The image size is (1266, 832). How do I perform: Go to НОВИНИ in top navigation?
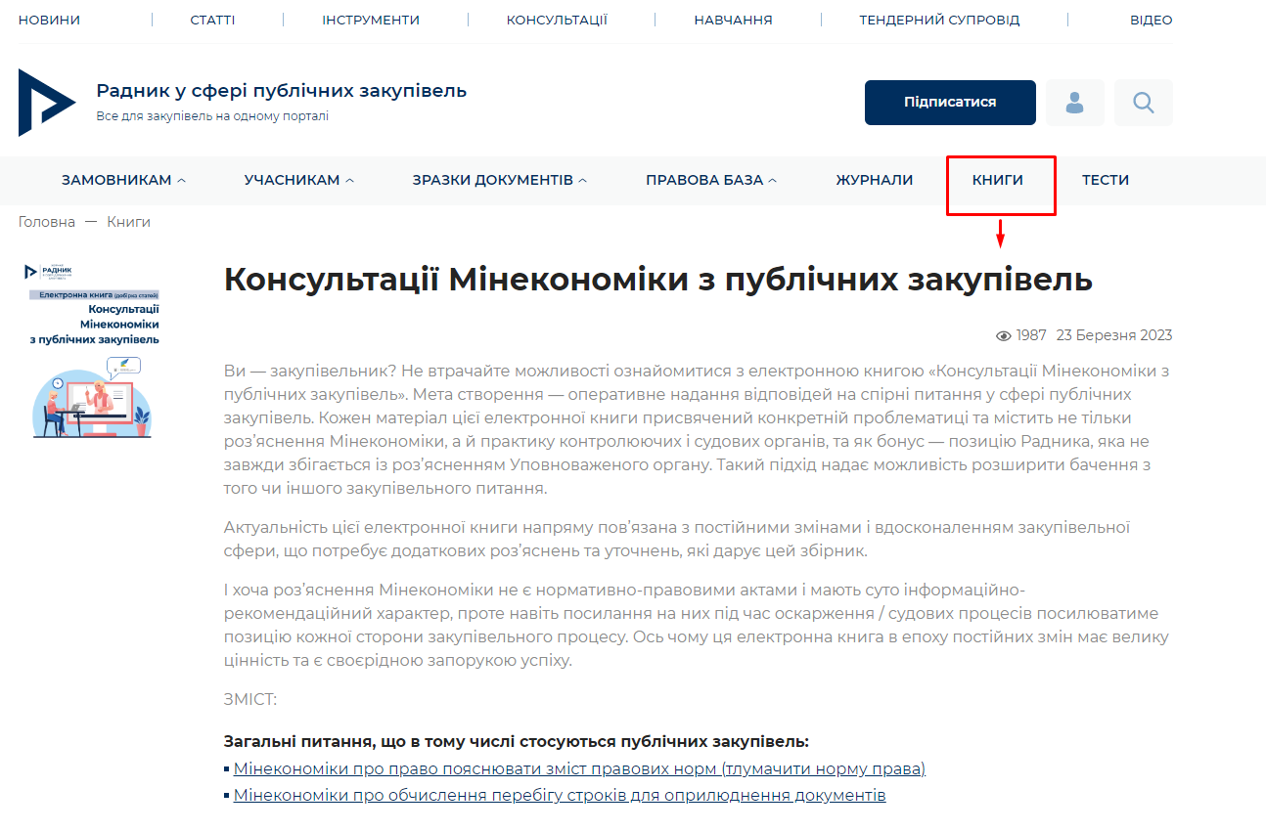(49, 20)
